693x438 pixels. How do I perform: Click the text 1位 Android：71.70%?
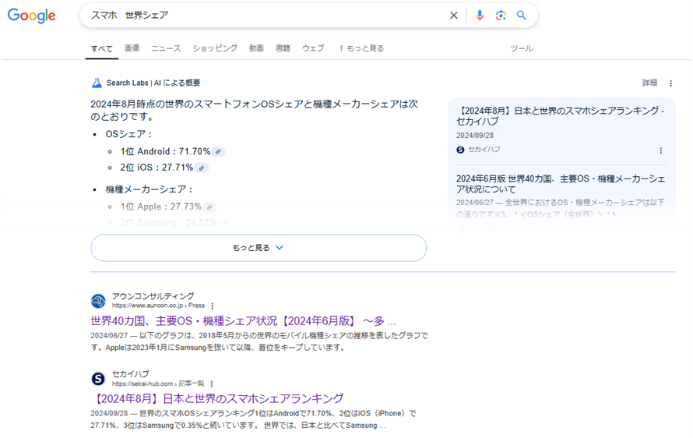tap(165, 152)
